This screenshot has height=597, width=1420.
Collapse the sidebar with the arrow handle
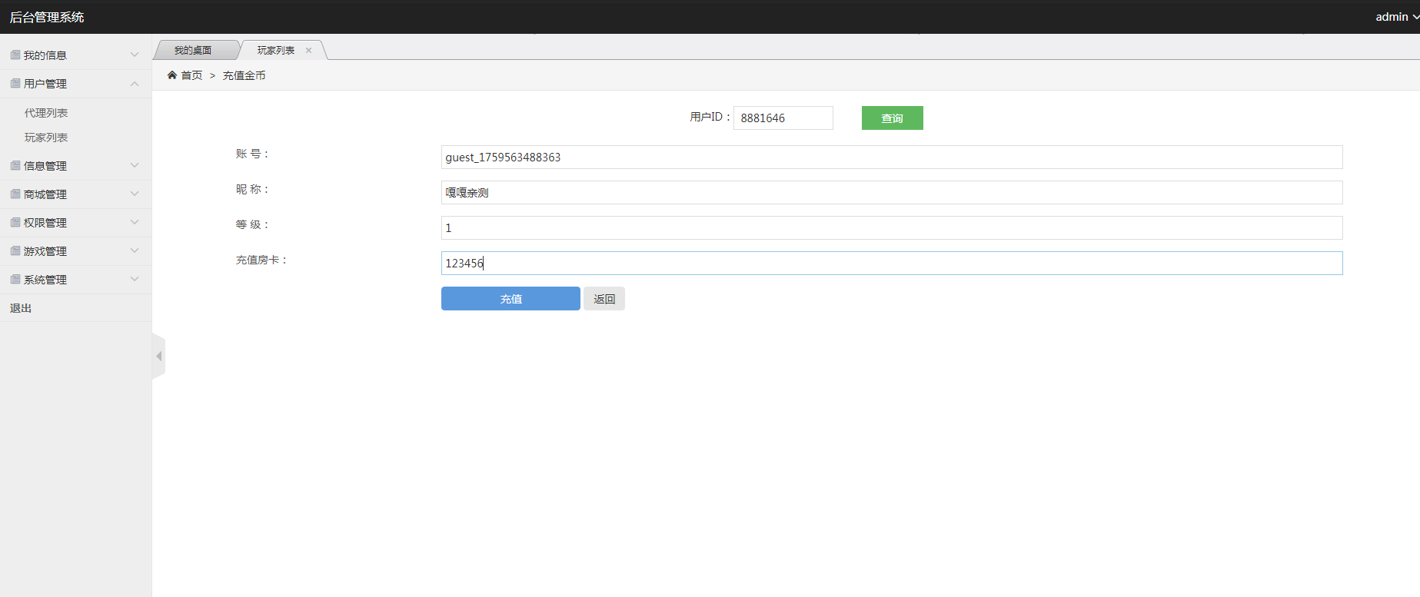159,357
